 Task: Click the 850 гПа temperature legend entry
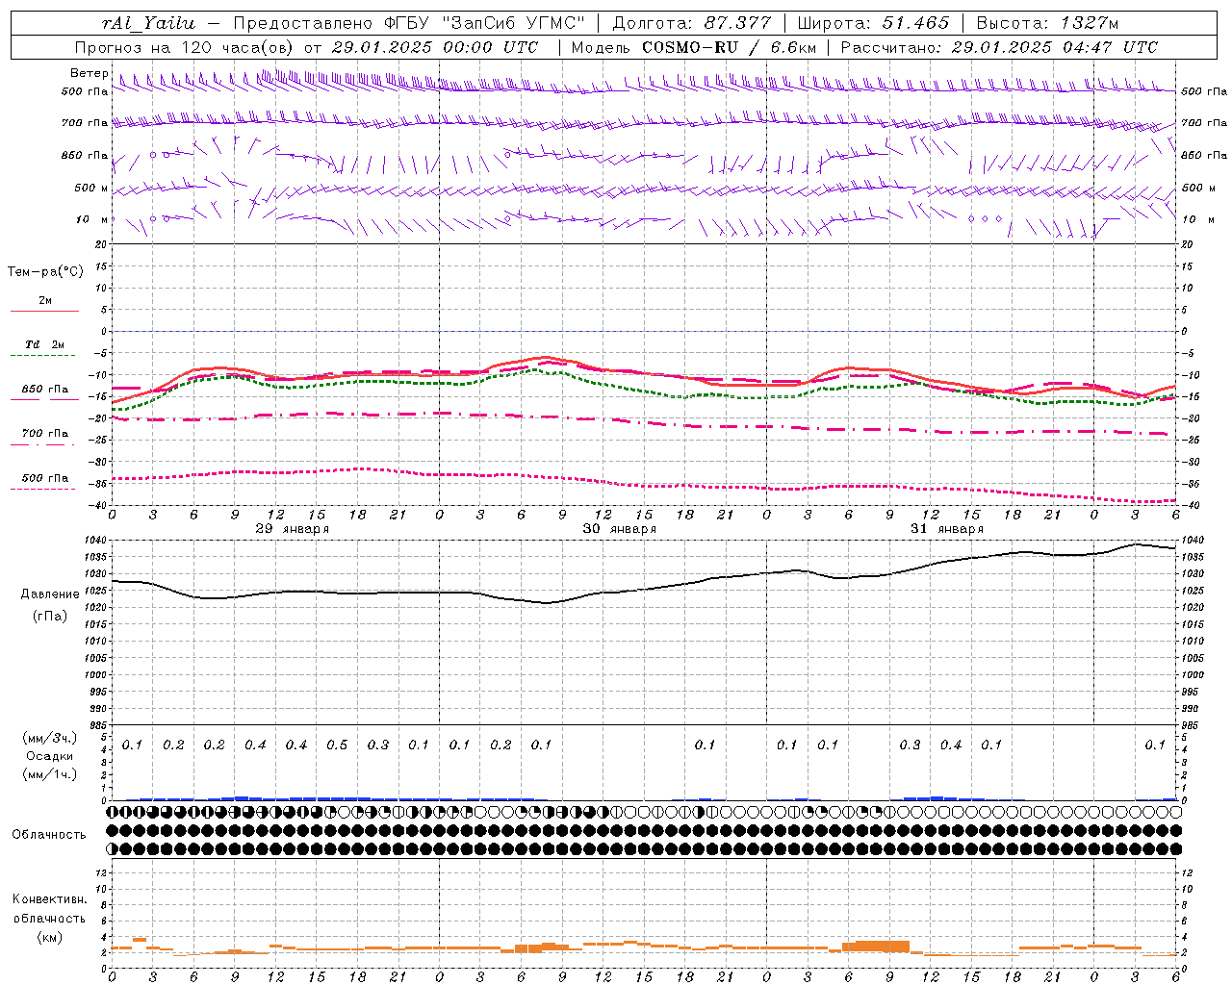[45, 390]
